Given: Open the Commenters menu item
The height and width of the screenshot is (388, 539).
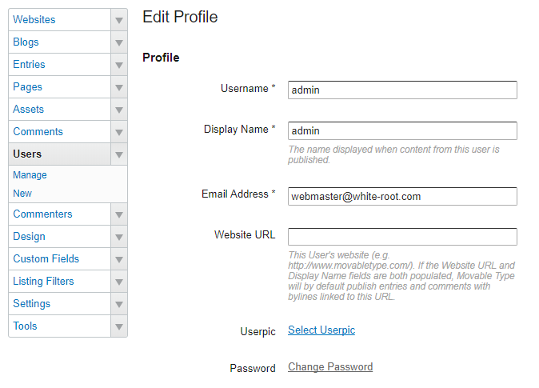Looking at the screenshot, I should (x=42, y=214).
